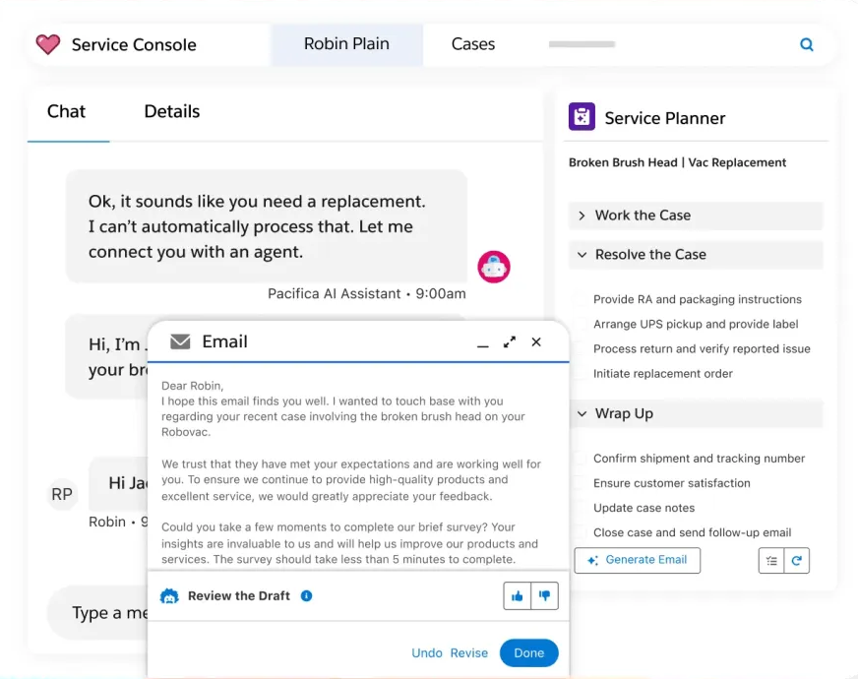Select the Chat tab
Screen dimensions: 858x679
pyautogui.click(x=67, y=112)
